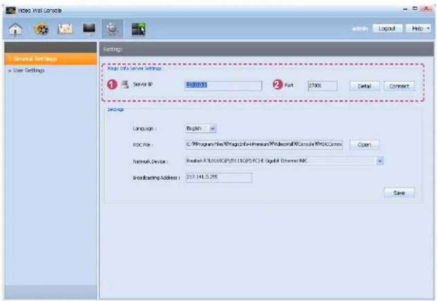Maximize the Video Wall Console window
Image resolution: width=437 pixels, height=301 pixels.
415,9
